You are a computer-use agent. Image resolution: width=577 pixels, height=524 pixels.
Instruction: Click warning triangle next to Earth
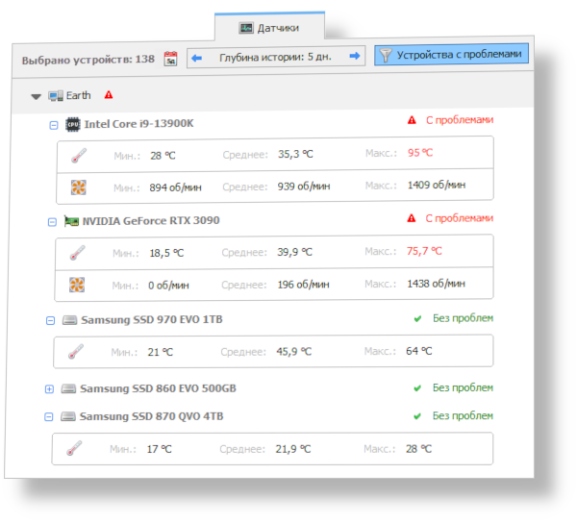coord(109,95)
